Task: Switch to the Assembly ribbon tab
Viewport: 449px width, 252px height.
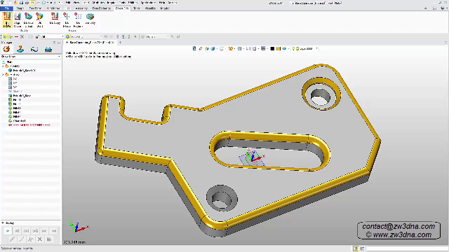Action: tap(81, 8)
